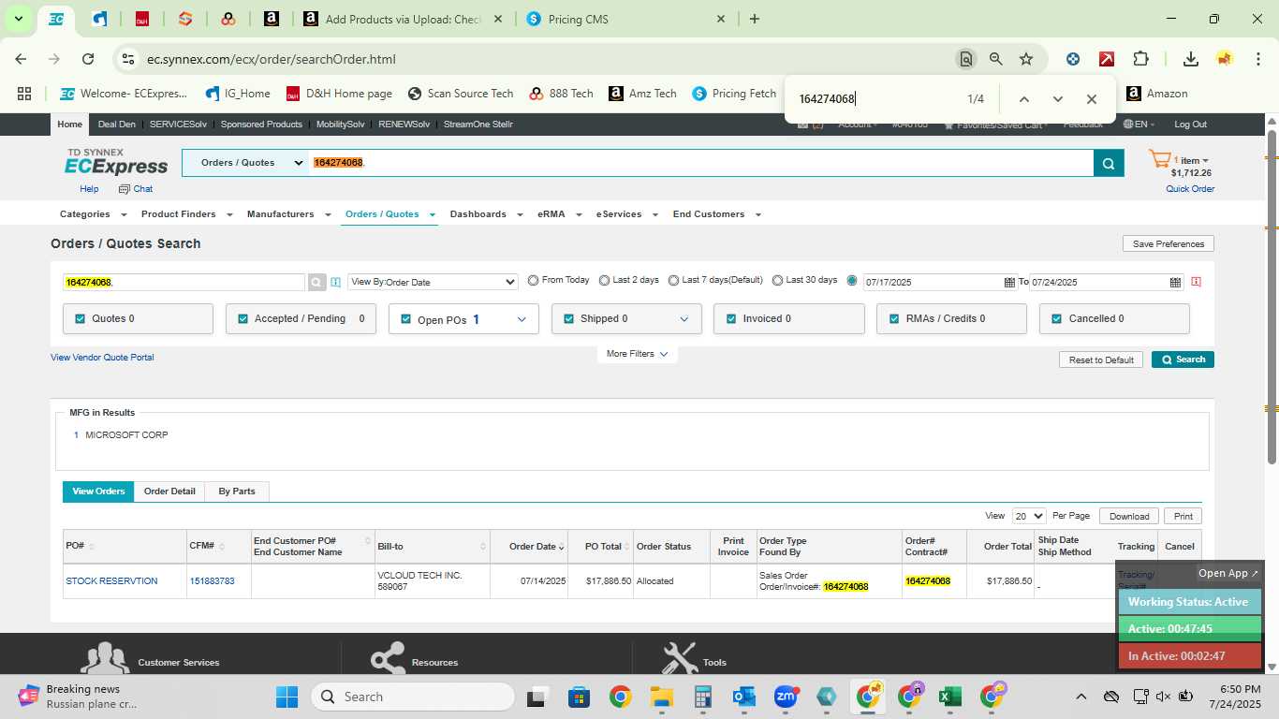The image size is (1279, 719).
Task: Click the small search icon beside order number field
Action: coord(316,282)
